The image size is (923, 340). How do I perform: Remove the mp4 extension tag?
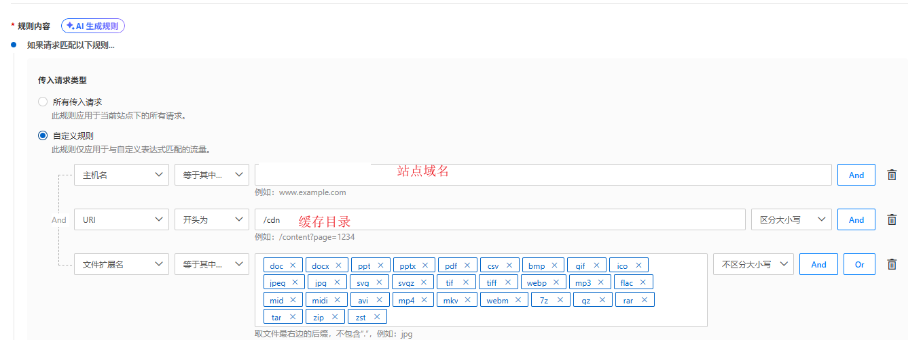click(x=423, y=300)
